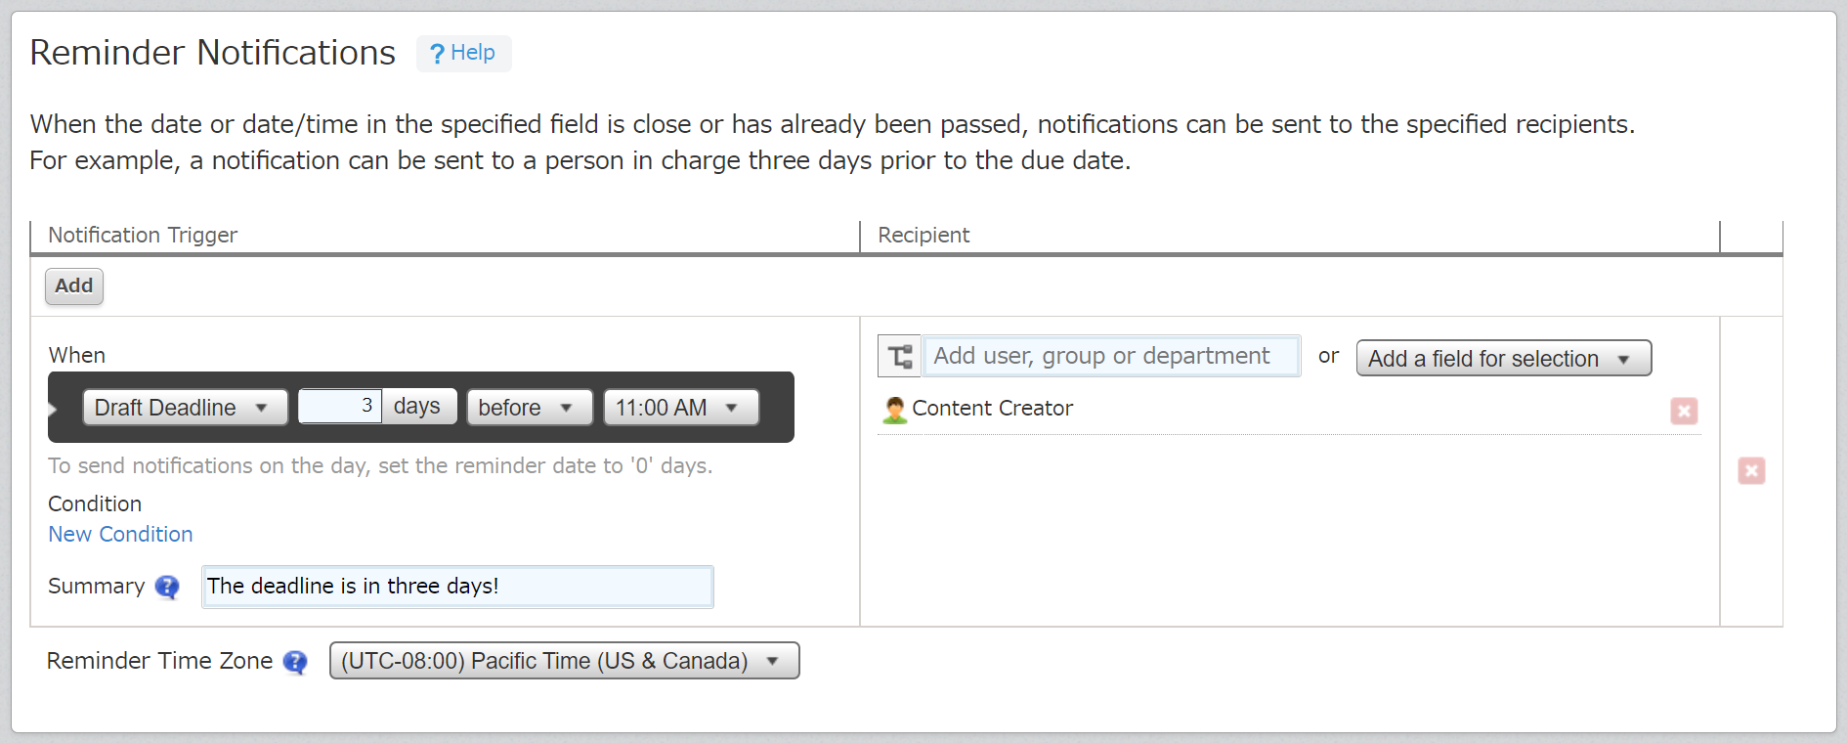
Task: Click the Notification Trigger column header
Action: tap(143, 236)
